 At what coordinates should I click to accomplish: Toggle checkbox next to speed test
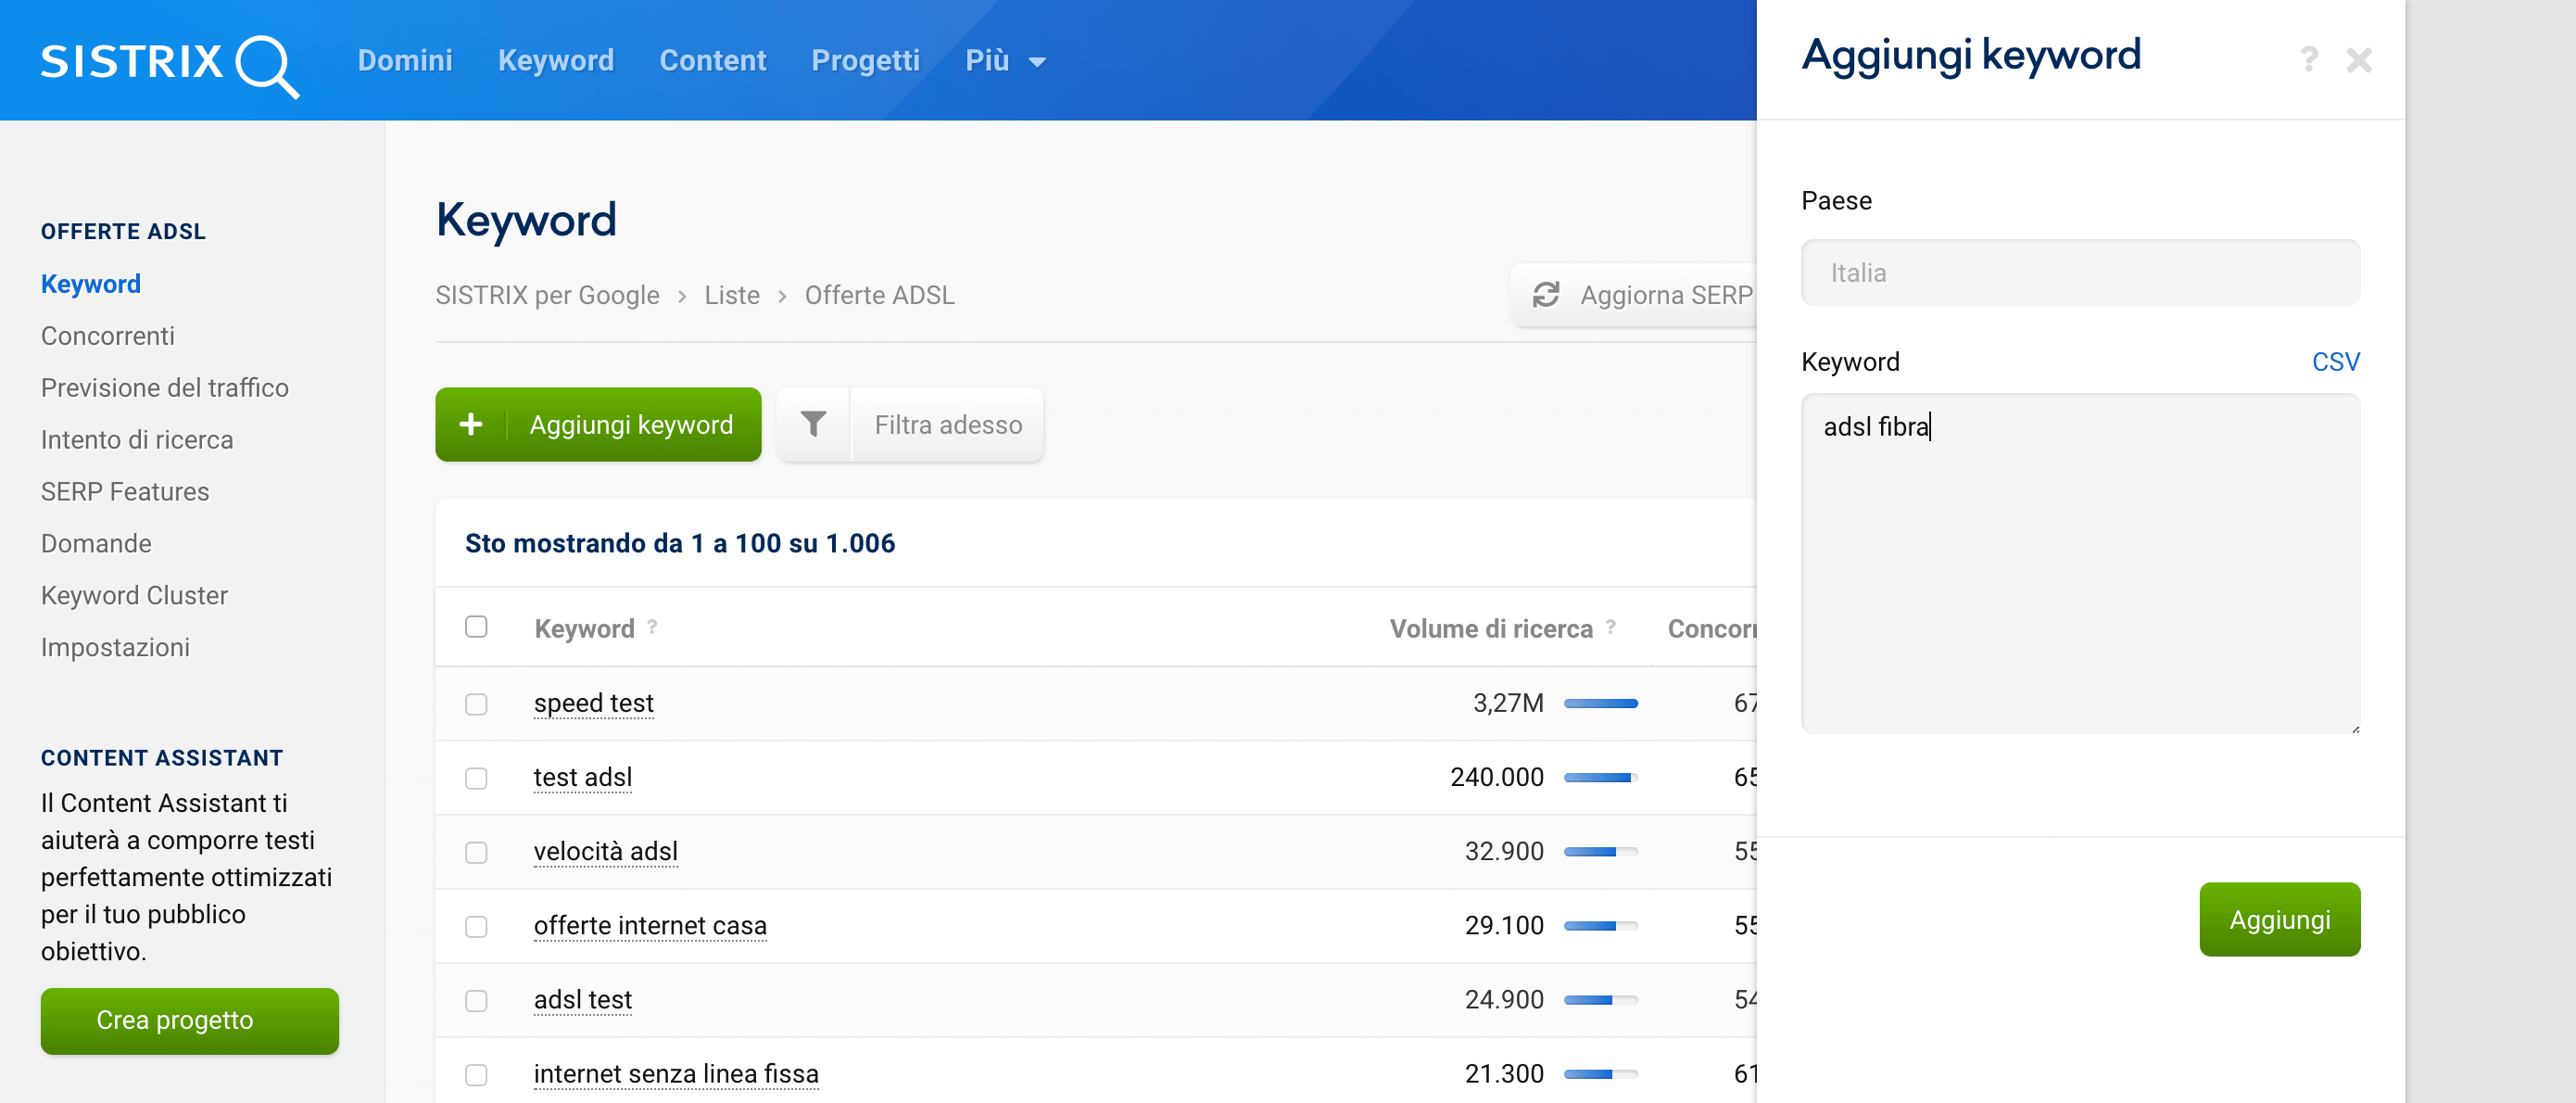coord(476,702)
